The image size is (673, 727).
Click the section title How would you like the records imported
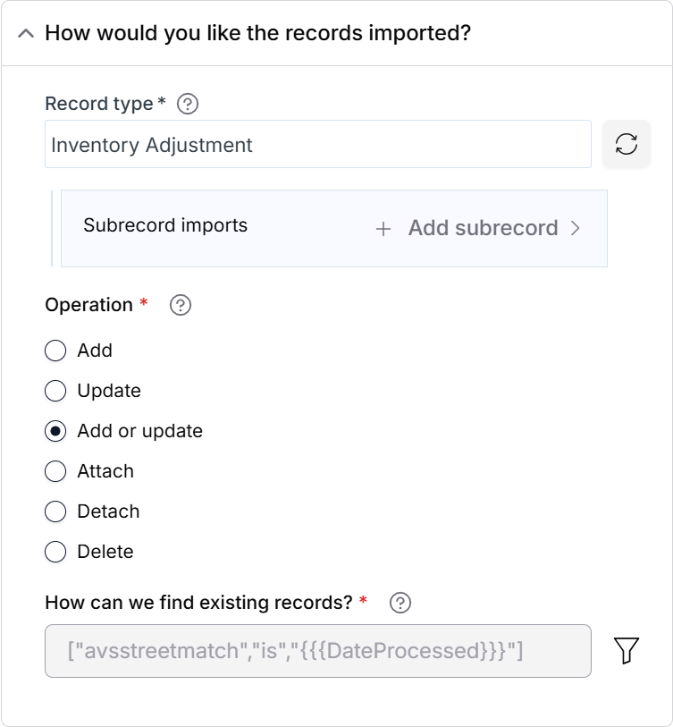tap(257, 33)
